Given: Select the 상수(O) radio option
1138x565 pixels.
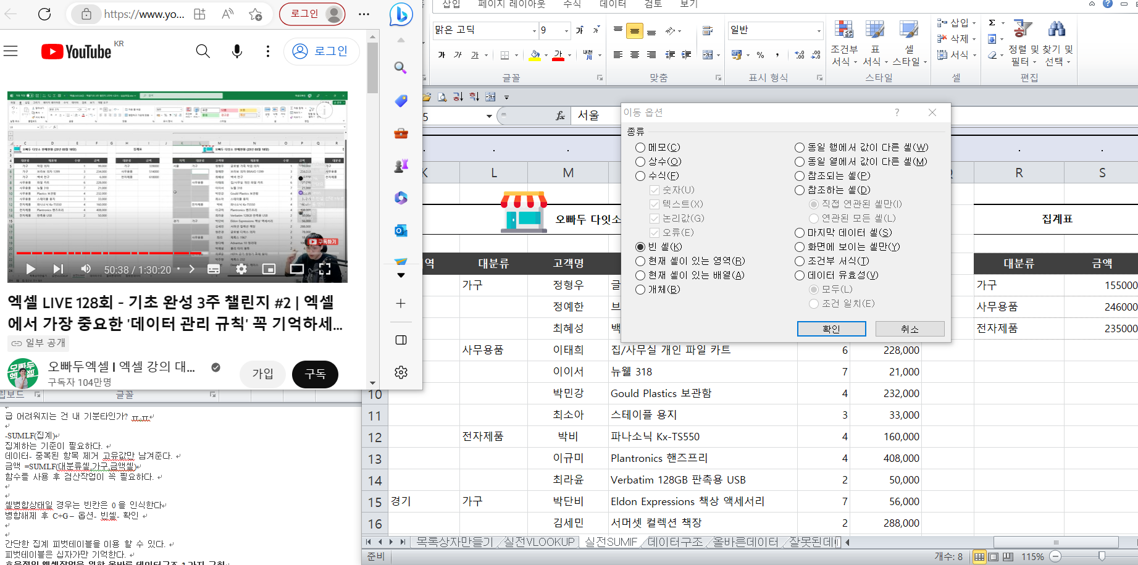Looking at the screenshot, I should 640,162.
